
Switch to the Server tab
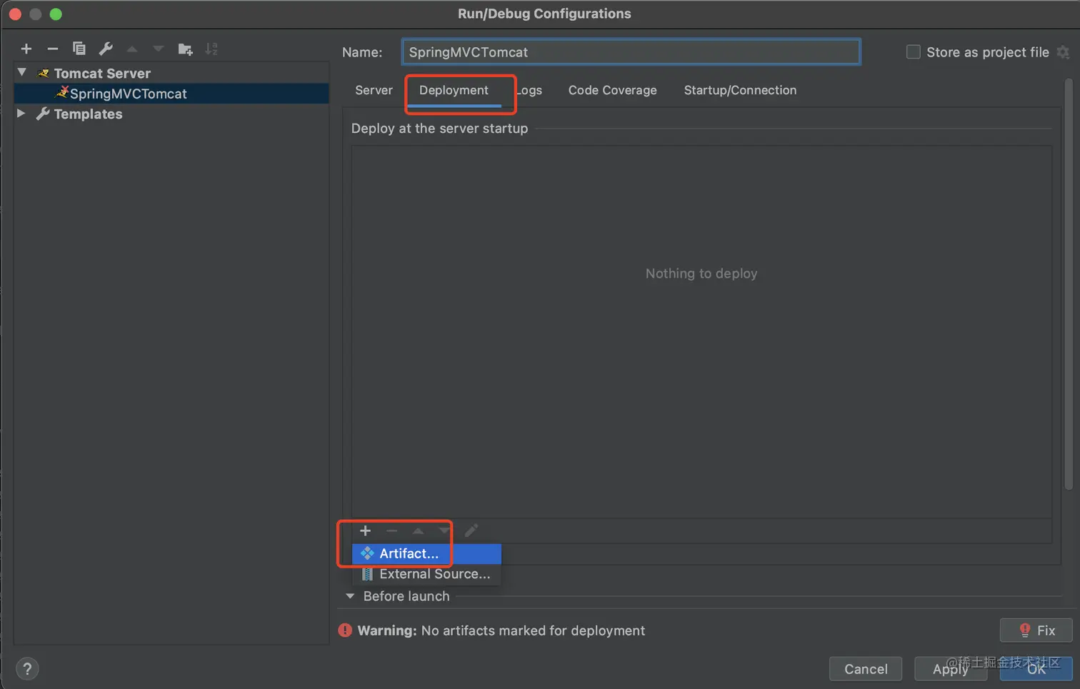pyautogui.click(x=374, y=90)
